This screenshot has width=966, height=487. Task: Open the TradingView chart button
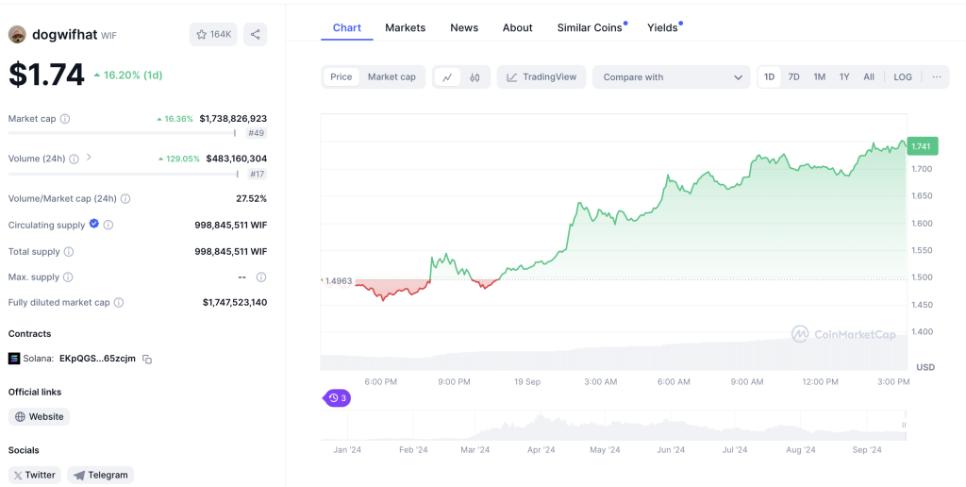pos(541,77)
